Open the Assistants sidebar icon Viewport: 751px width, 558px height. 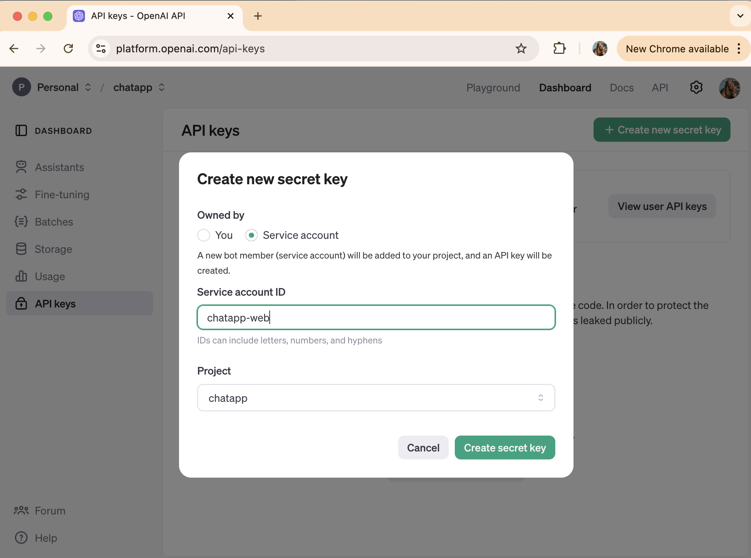pos(21,167)
